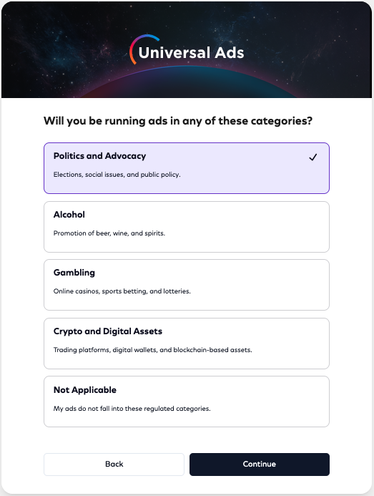Screen dimensions: 374x496
Task: Click the Not Applicable heading
Action: pos(85,389)
